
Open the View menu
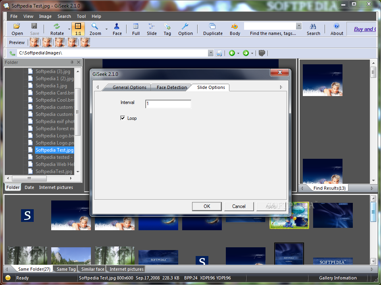tap(28, 16)
